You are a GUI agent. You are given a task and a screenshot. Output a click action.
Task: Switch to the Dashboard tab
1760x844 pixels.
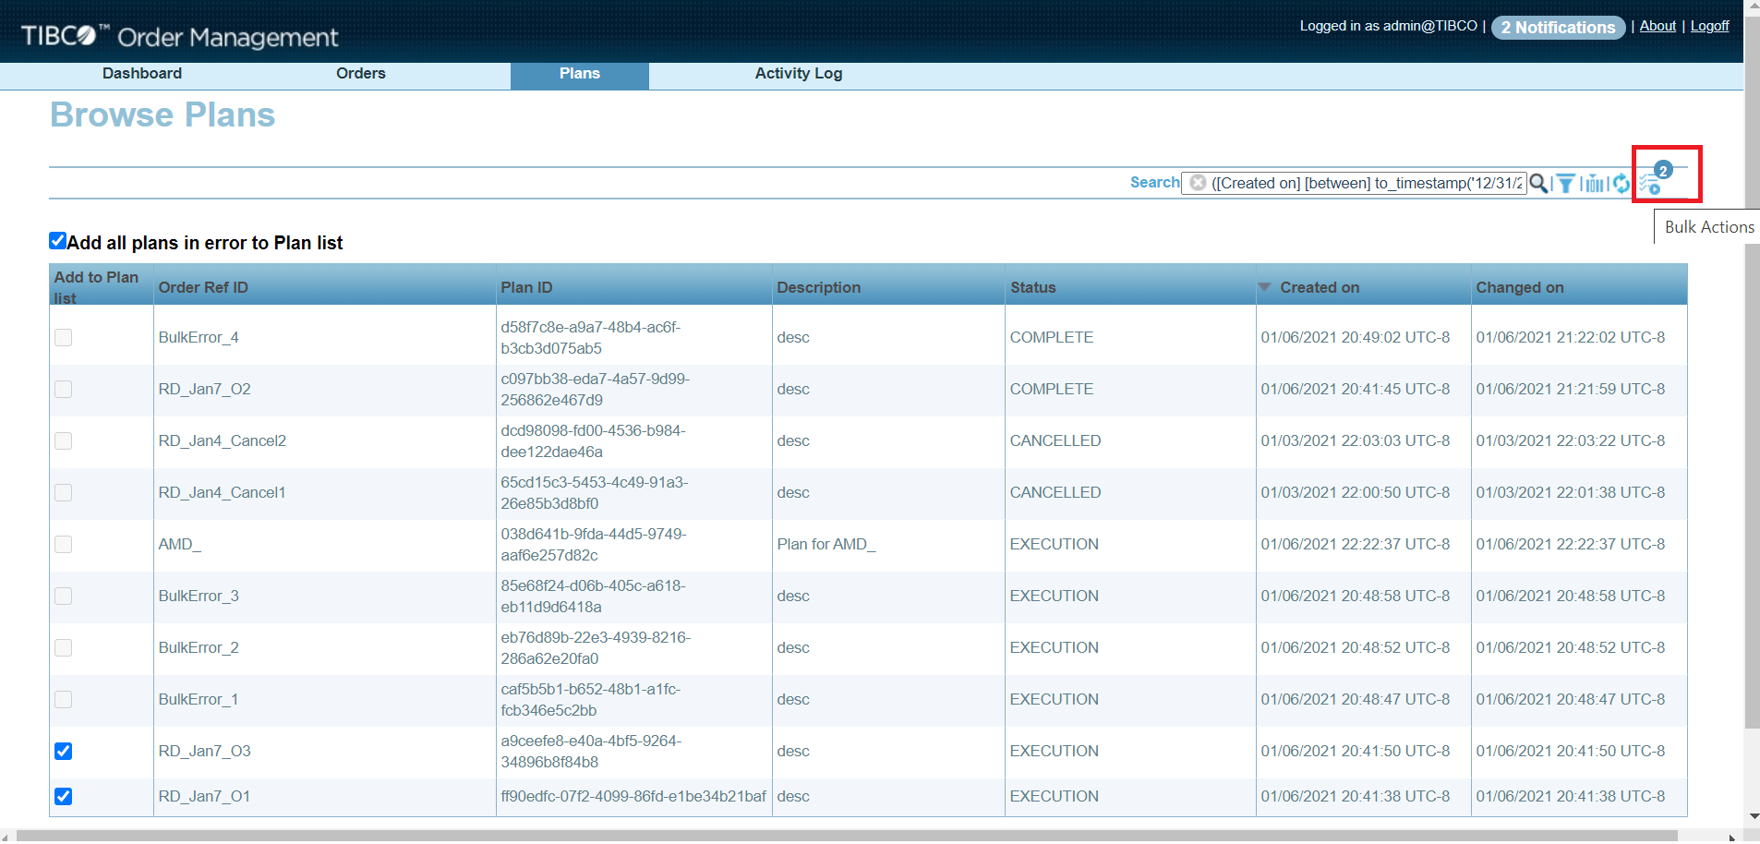point(142,74)
